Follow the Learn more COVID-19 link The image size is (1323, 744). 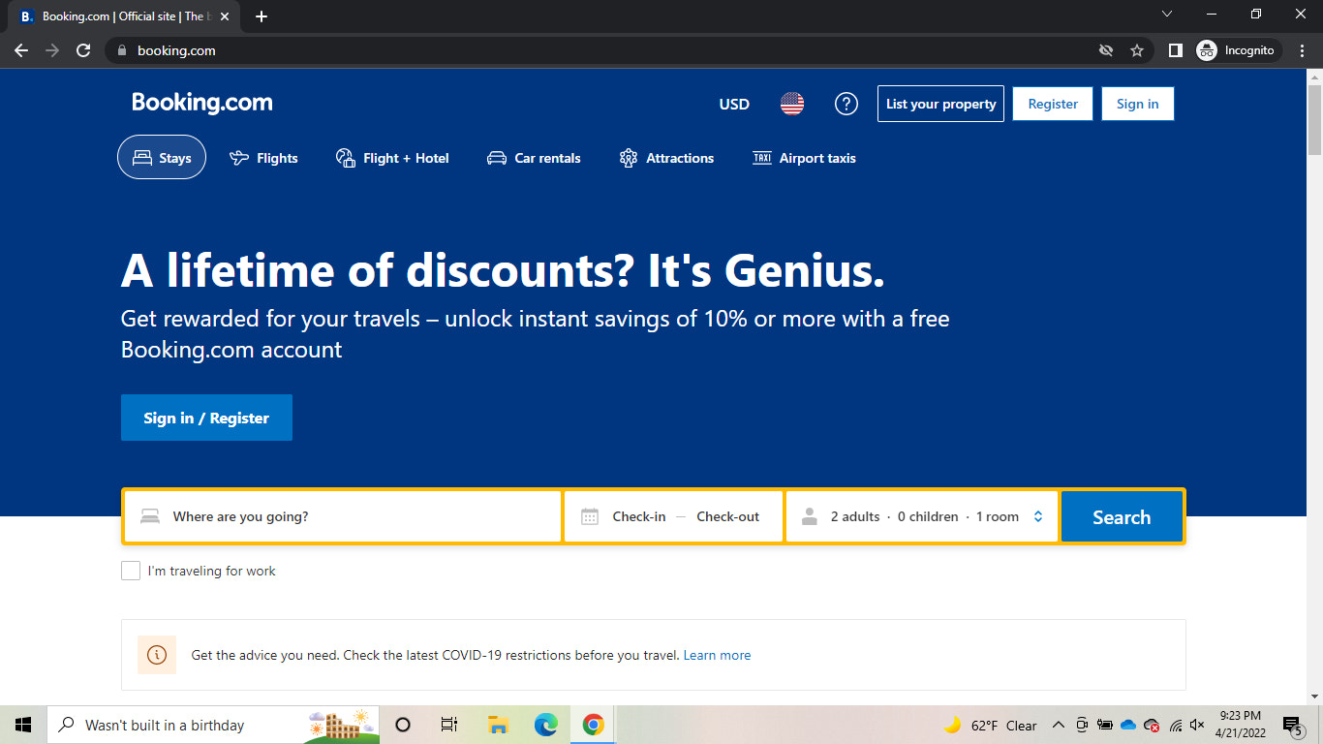tap(717, 655)
